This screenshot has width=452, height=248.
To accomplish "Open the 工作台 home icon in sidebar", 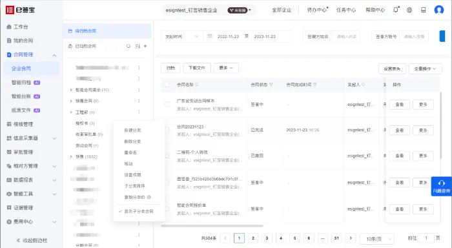I will click(x=9, y=27).
